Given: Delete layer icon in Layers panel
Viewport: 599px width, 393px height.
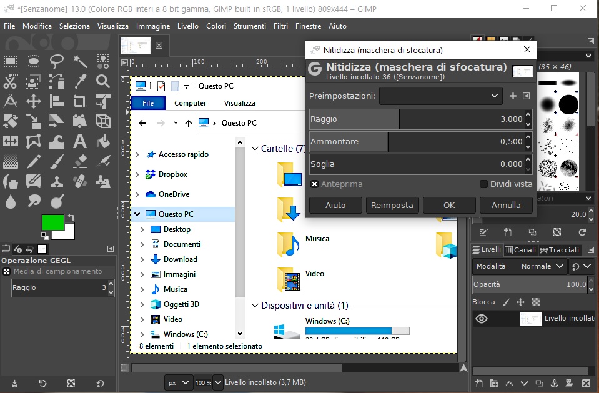Looking at the screenshot, I should click(586, 383).
